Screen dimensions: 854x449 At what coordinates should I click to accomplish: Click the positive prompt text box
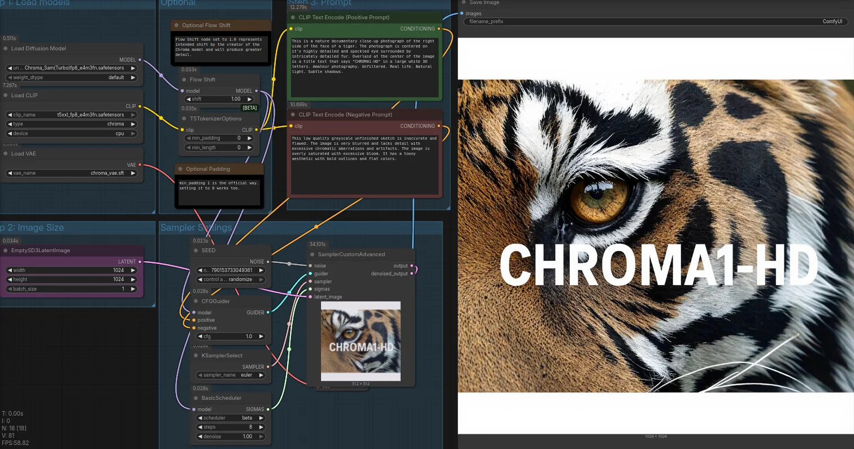pyautogui.click(x=365, y=67)
